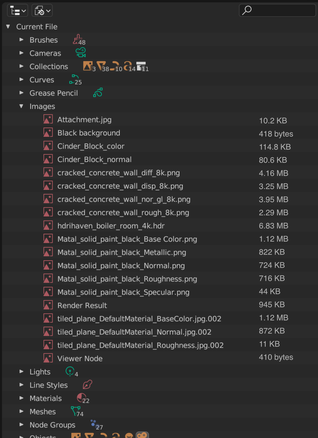
Task: Click the image icon beside Render Result
Action: [x=48, y=305]
